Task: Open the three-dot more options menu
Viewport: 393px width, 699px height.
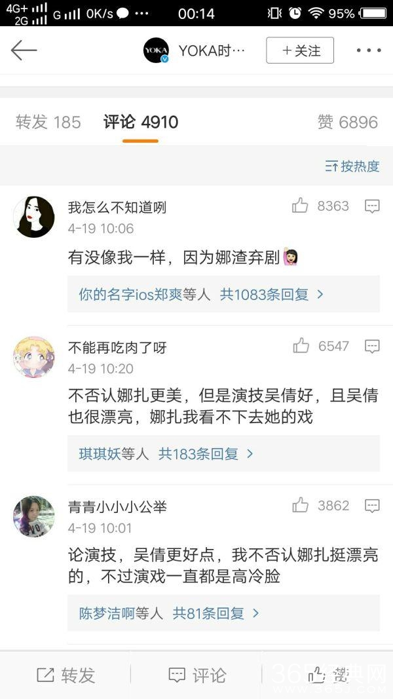Action: [x=368, y=50]
